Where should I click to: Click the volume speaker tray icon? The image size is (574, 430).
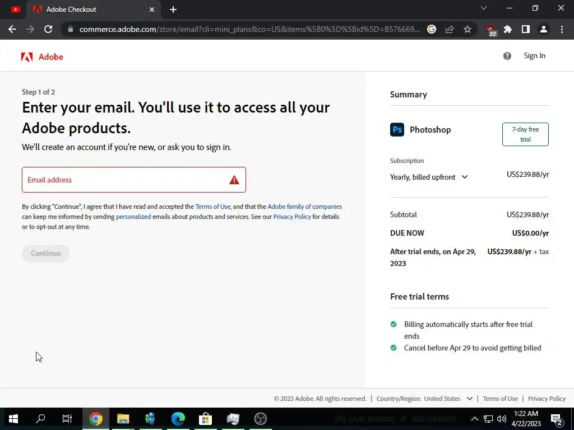pyautogui.click(x=502, y=419)
